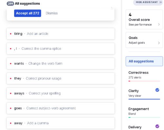Open the See performance link under Overall score
This screenshot has height=130, width=164.
point(140,25)
